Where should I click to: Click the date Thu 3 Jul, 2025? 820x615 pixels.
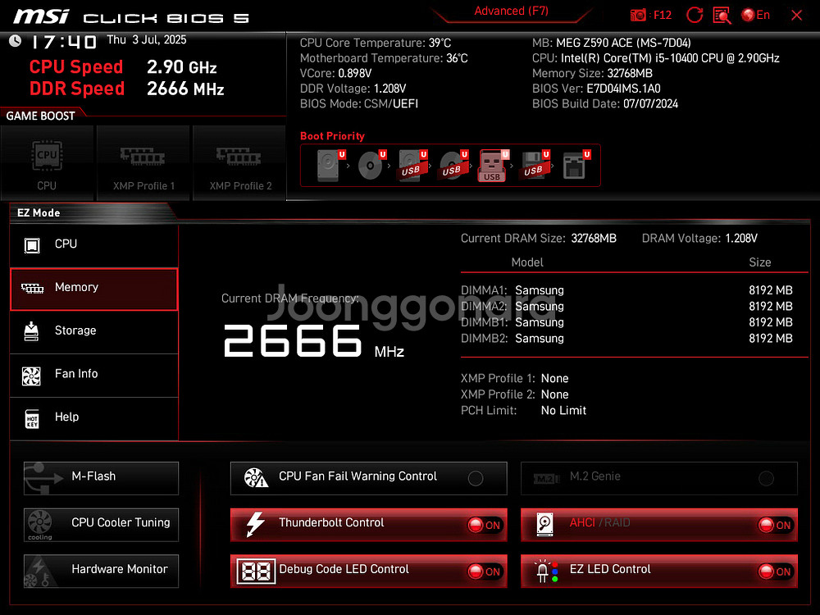pos(147,39)
